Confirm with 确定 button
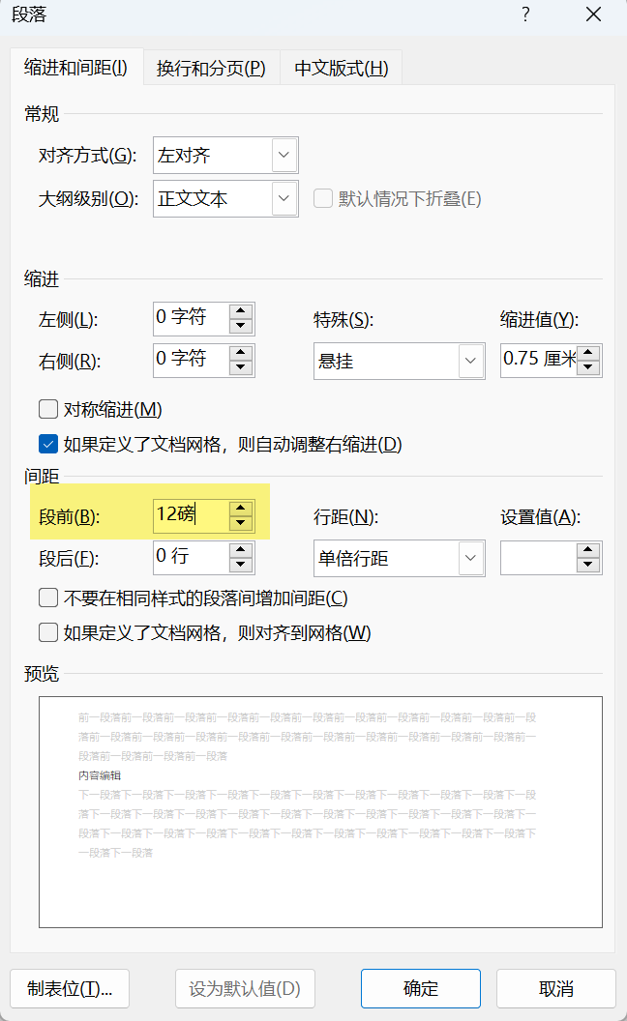This screenshot has width=627, height=1021. [421, 988]
